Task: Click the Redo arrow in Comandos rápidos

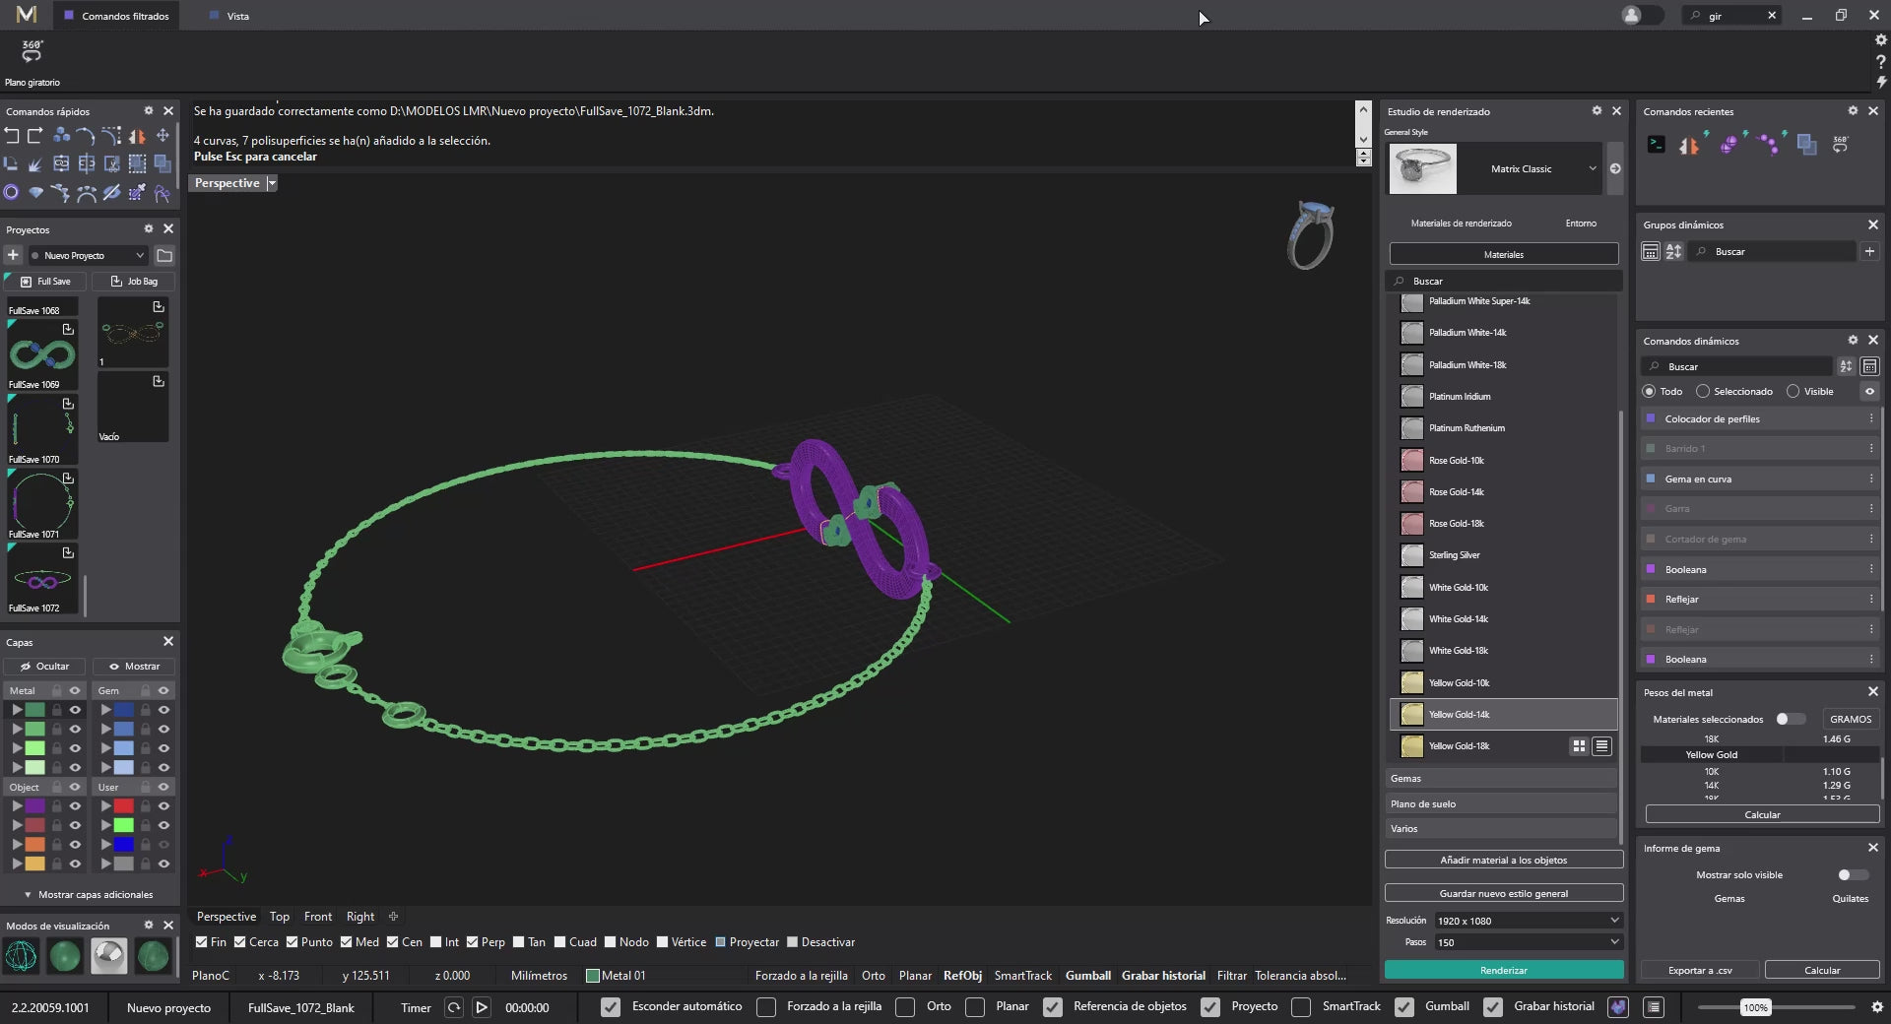Action: point(35,136)
